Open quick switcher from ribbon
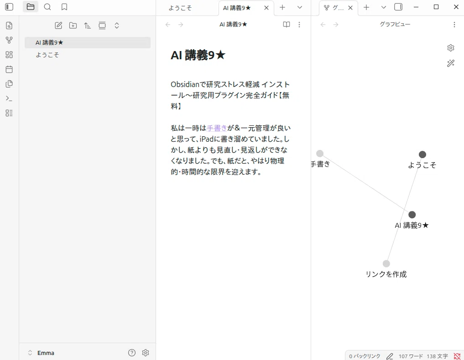Viewport: 464px width, 360px height. 9,26
